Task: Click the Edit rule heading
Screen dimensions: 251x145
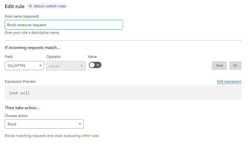Action: (15, 6)
